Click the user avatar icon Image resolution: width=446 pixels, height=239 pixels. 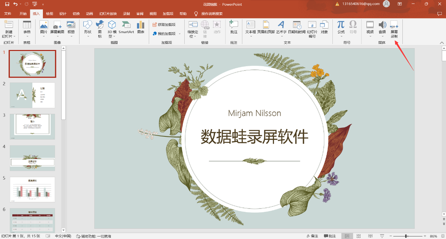[386, 4]
